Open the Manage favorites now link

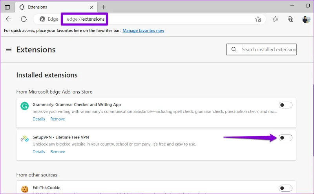click(x=143, y=31)
